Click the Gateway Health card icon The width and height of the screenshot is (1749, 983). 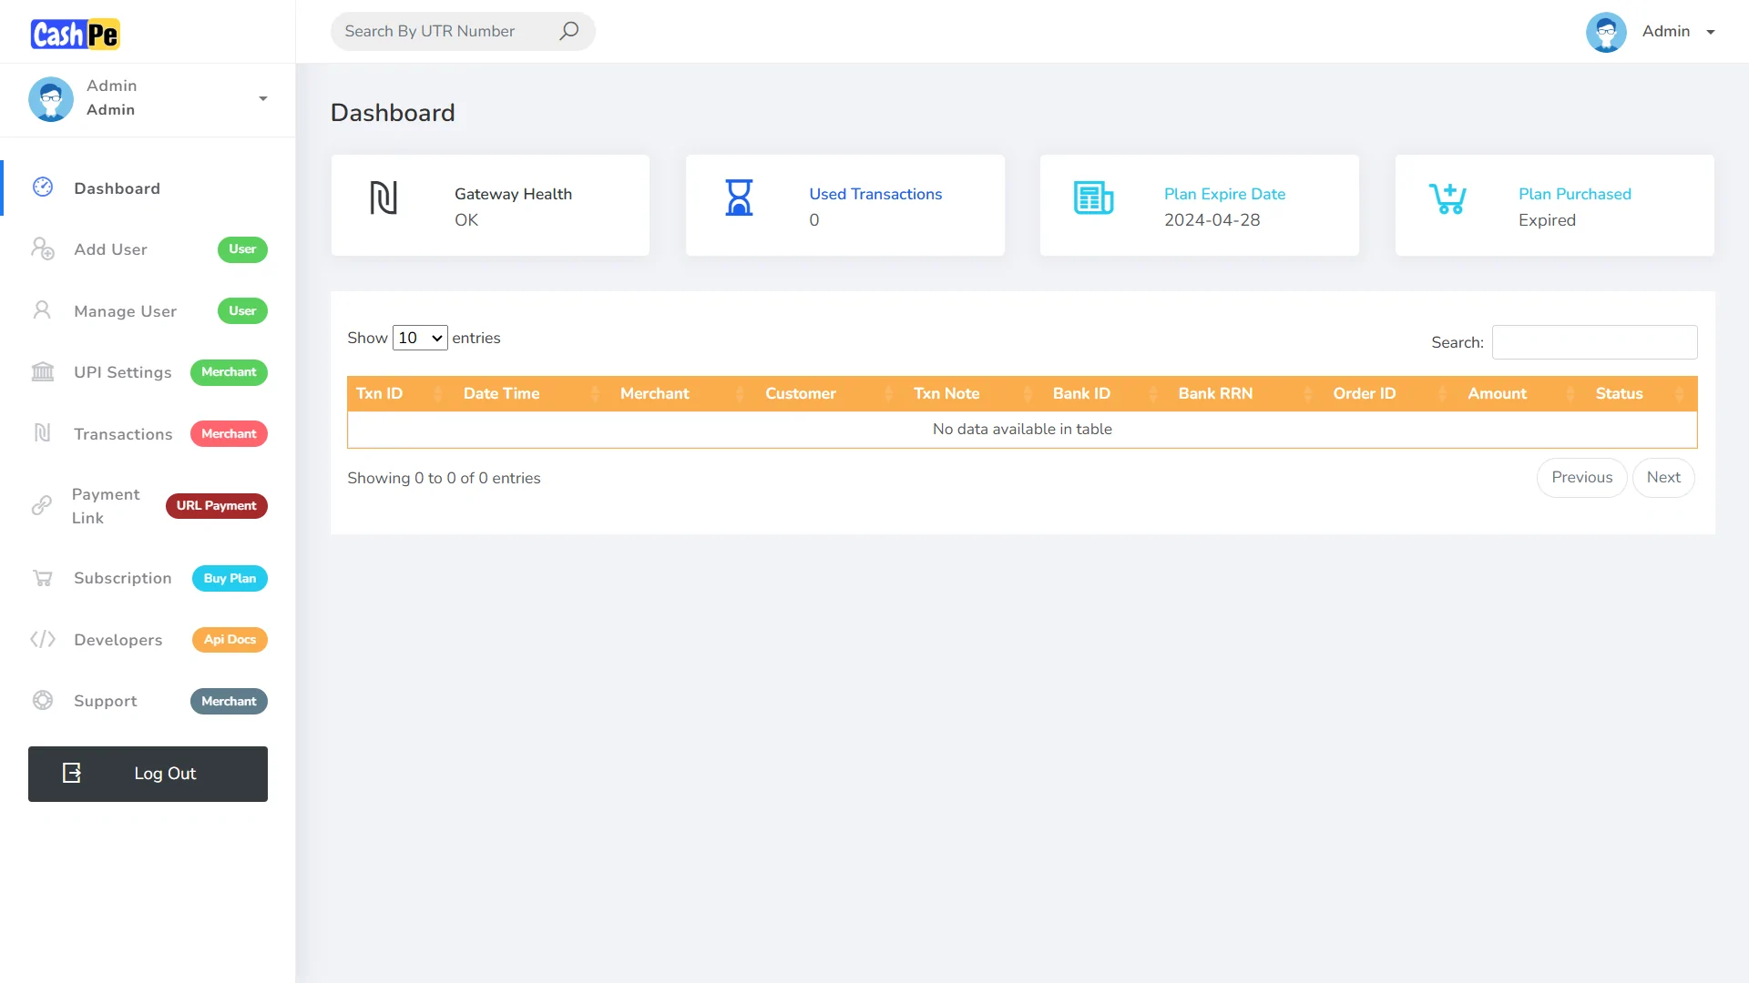(x=384, y=198)
